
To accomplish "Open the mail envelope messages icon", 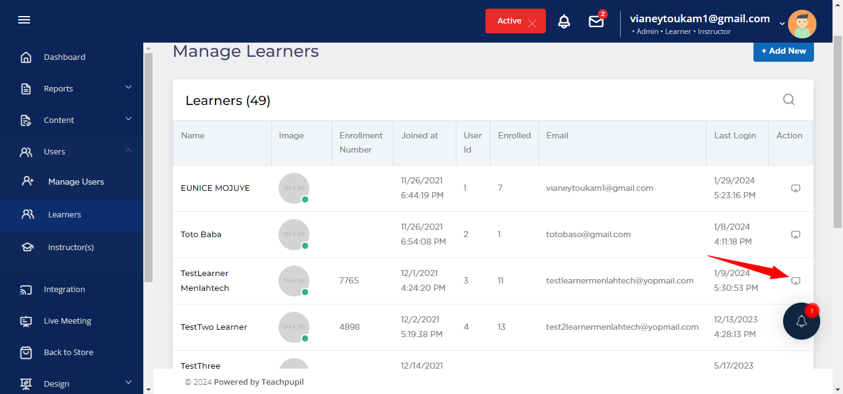I will [596, 22].
